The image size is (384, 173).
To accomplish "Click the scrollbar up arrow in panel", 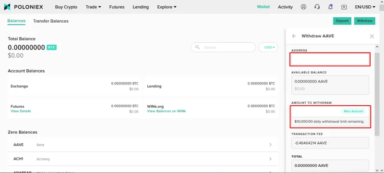I will point(377,47).
